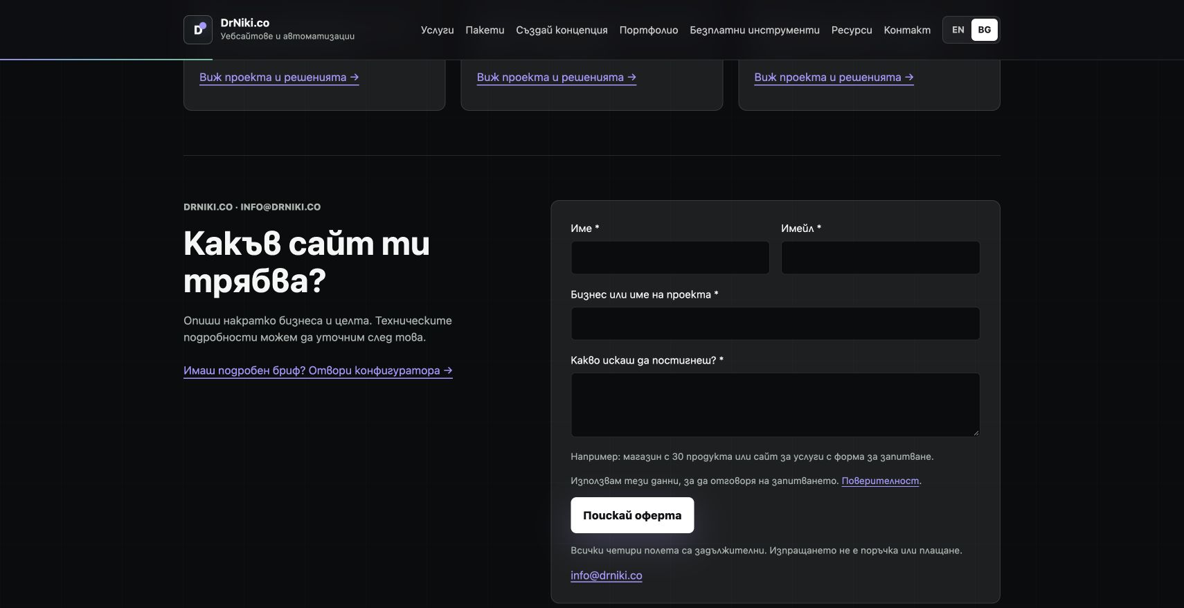Grab the textarea resize handle
1184x608 pixels.
976,433
